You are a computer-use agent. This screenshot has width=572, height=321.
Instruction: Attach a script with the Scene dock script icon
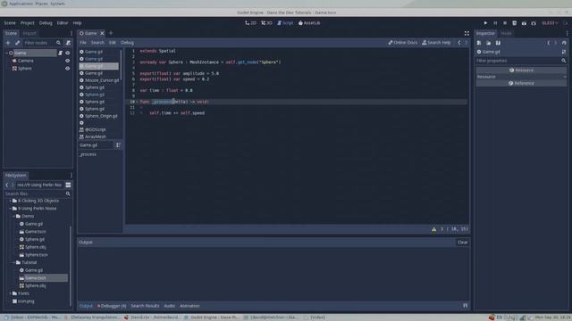[68, 43]
